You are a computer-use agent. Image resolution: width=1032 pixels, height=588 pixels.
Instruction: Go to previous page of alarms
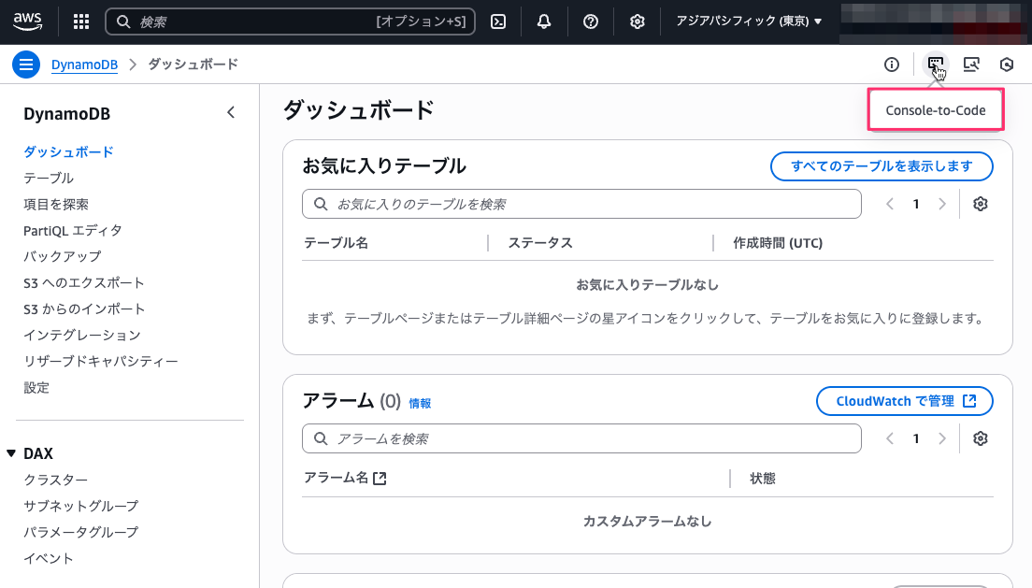(x=890, y=438)
